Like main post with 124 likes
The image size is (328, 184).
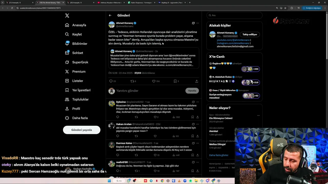pos(156,81)
